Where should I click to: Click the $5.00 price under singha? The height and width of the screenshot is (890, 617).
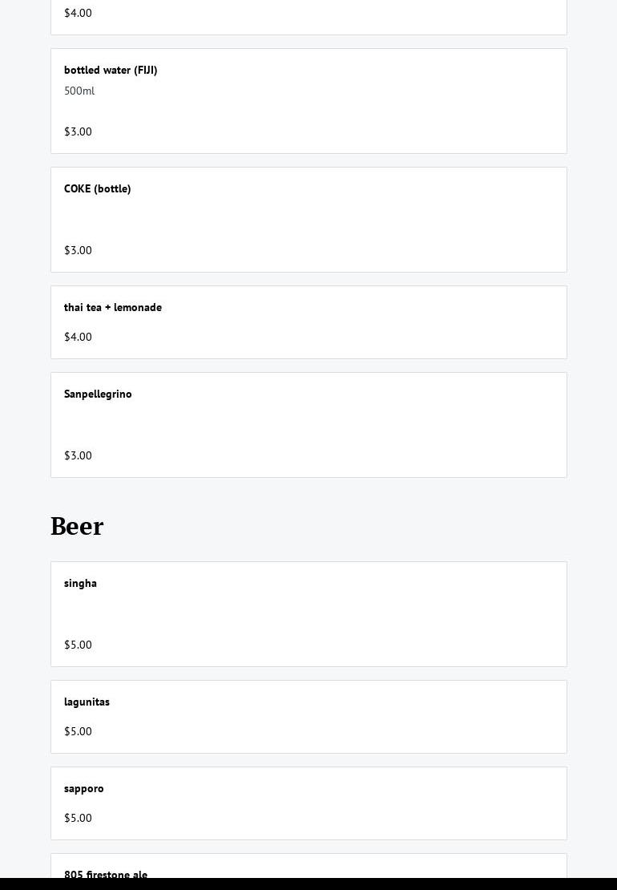tap(78, 645)
